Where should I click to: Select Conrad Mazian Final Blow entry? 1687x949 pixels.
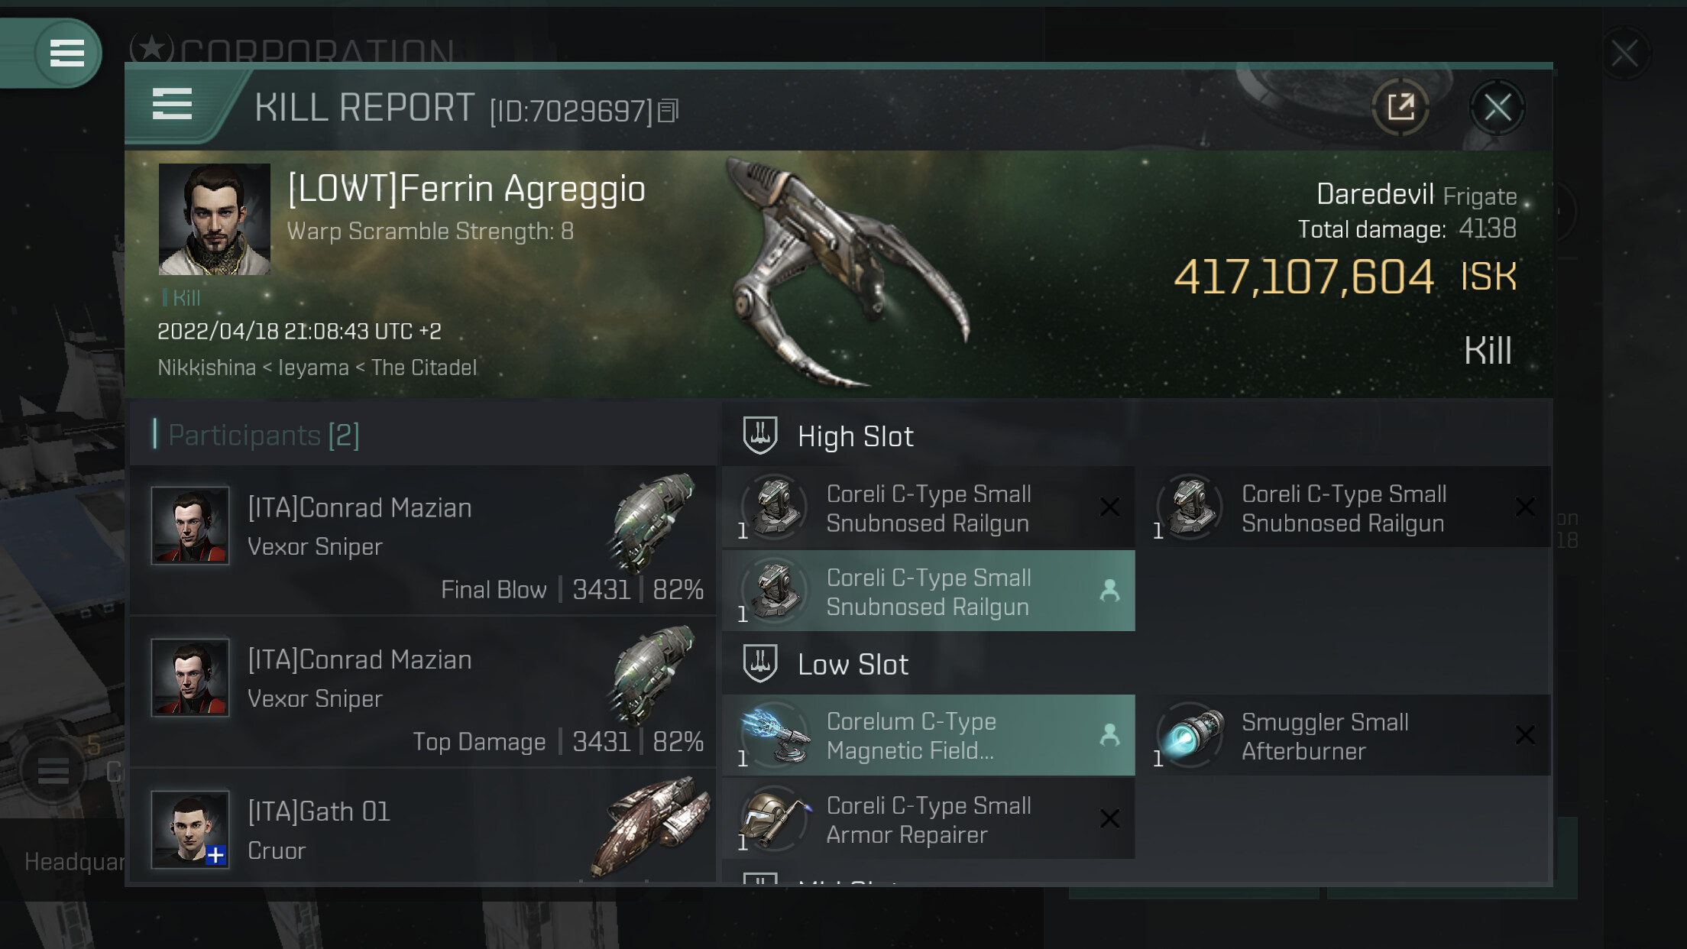pyautogui.click(x=423, y=540)
